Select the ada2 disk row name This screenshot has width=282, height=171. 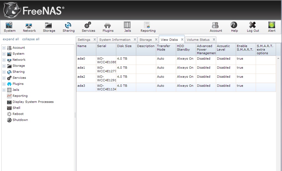pyautogui.click(x=81, y=77)
